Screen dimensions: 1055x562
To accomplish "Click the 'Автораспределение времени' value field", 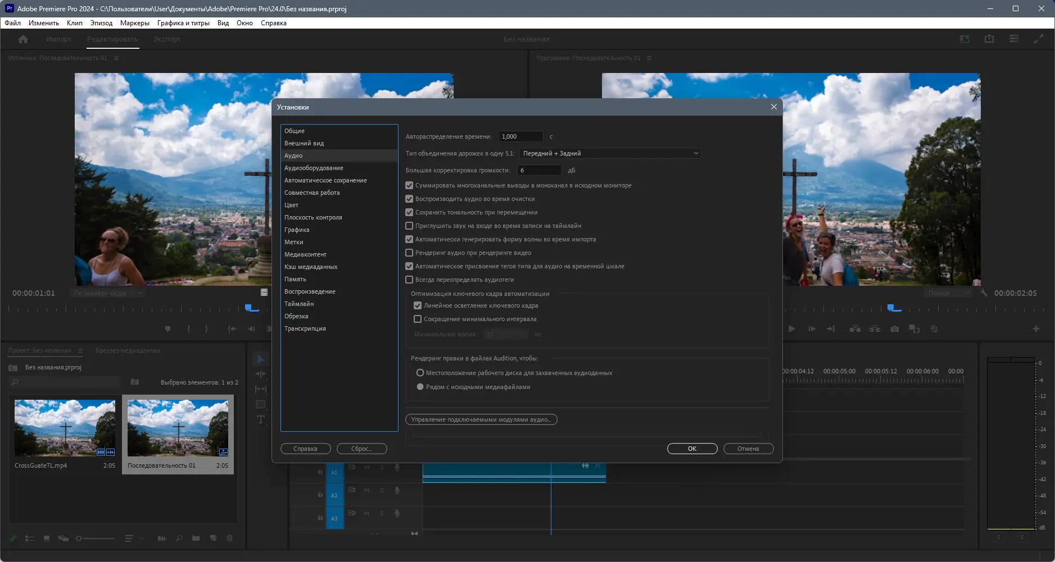I will click(x=521, y=136).
